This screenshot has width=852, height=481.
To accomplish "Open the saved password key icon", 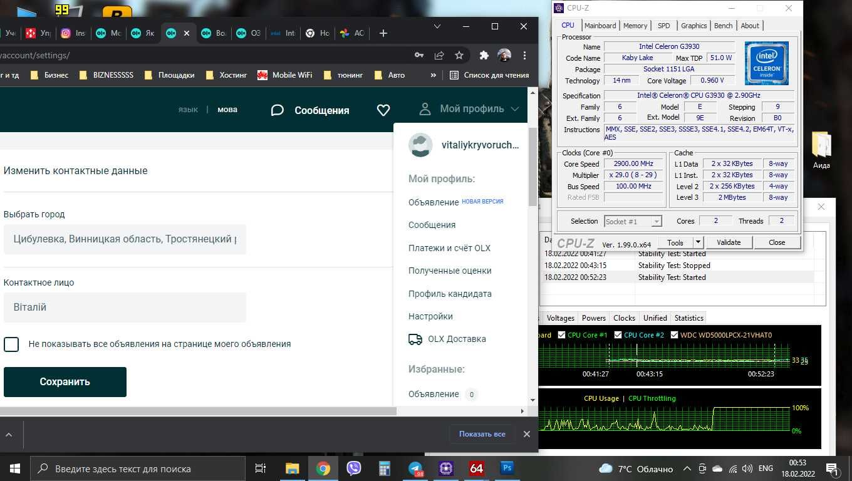I will 419,55.
